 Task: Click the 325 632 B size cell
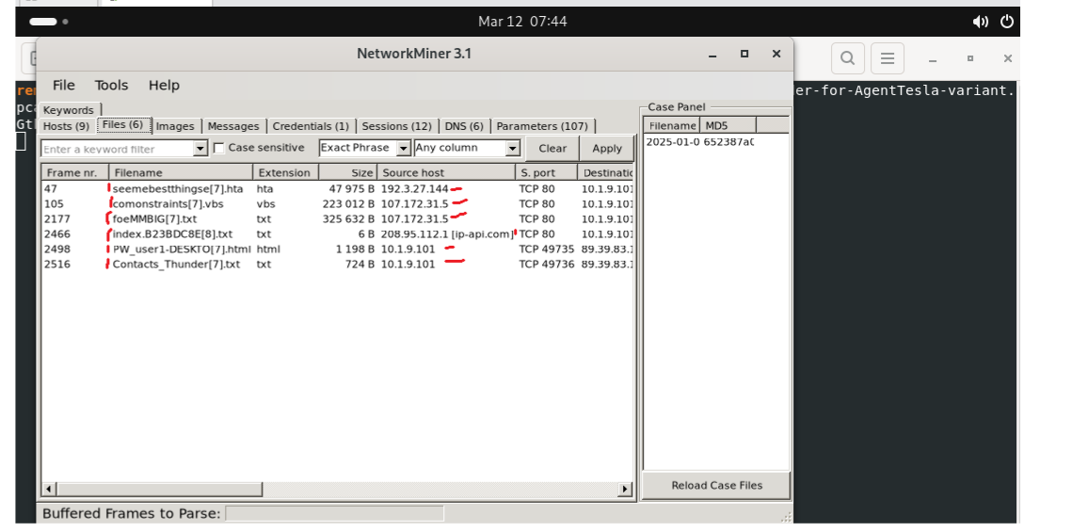pos(348,218)
